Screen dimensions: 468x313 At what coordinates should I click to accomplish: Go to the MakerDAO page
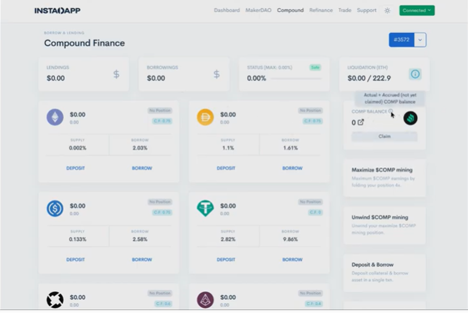259,10
